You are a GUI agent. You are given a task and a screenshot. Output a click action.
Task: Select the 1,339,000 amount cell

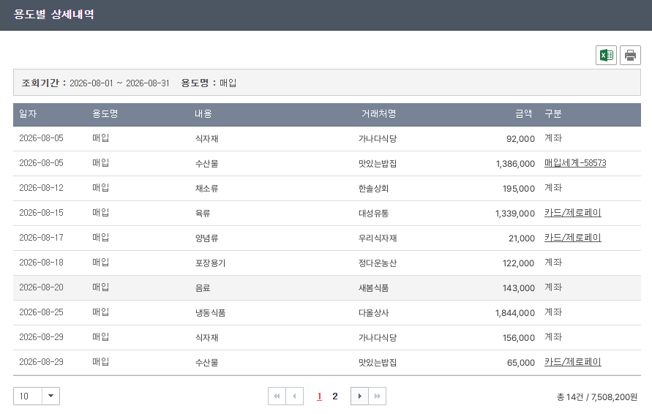point(514,214)
